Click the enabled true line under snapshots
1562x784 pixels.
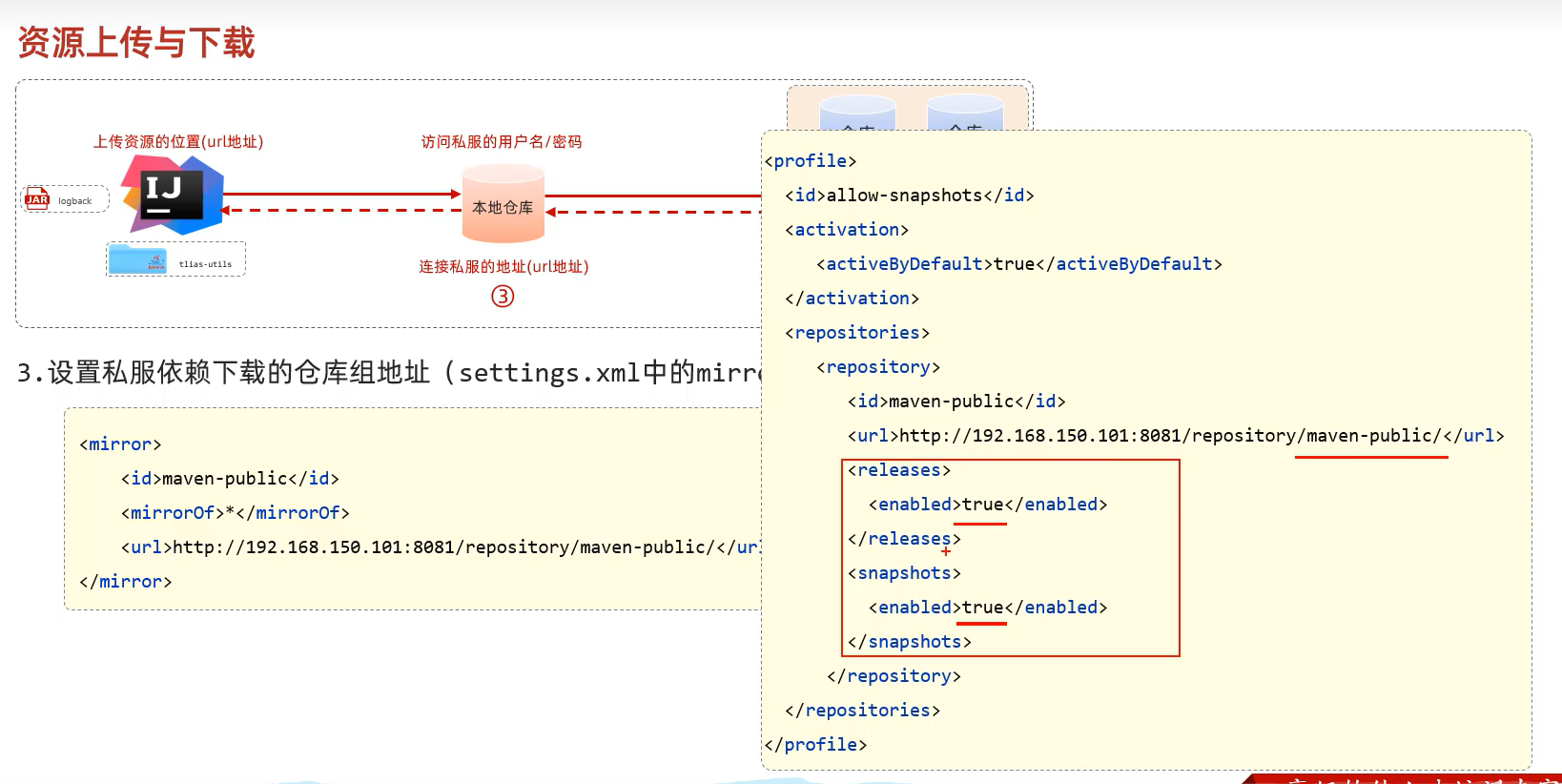pyautogui.click(x=988, y=608)
